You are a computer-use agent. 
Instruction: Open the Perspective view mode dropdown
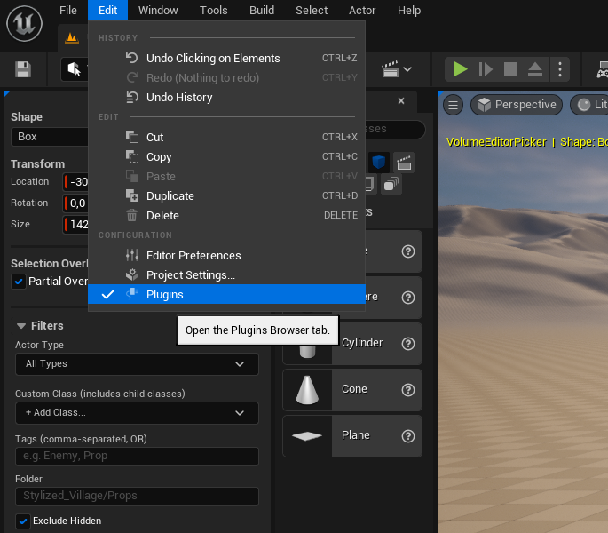[x=517, y=105]
